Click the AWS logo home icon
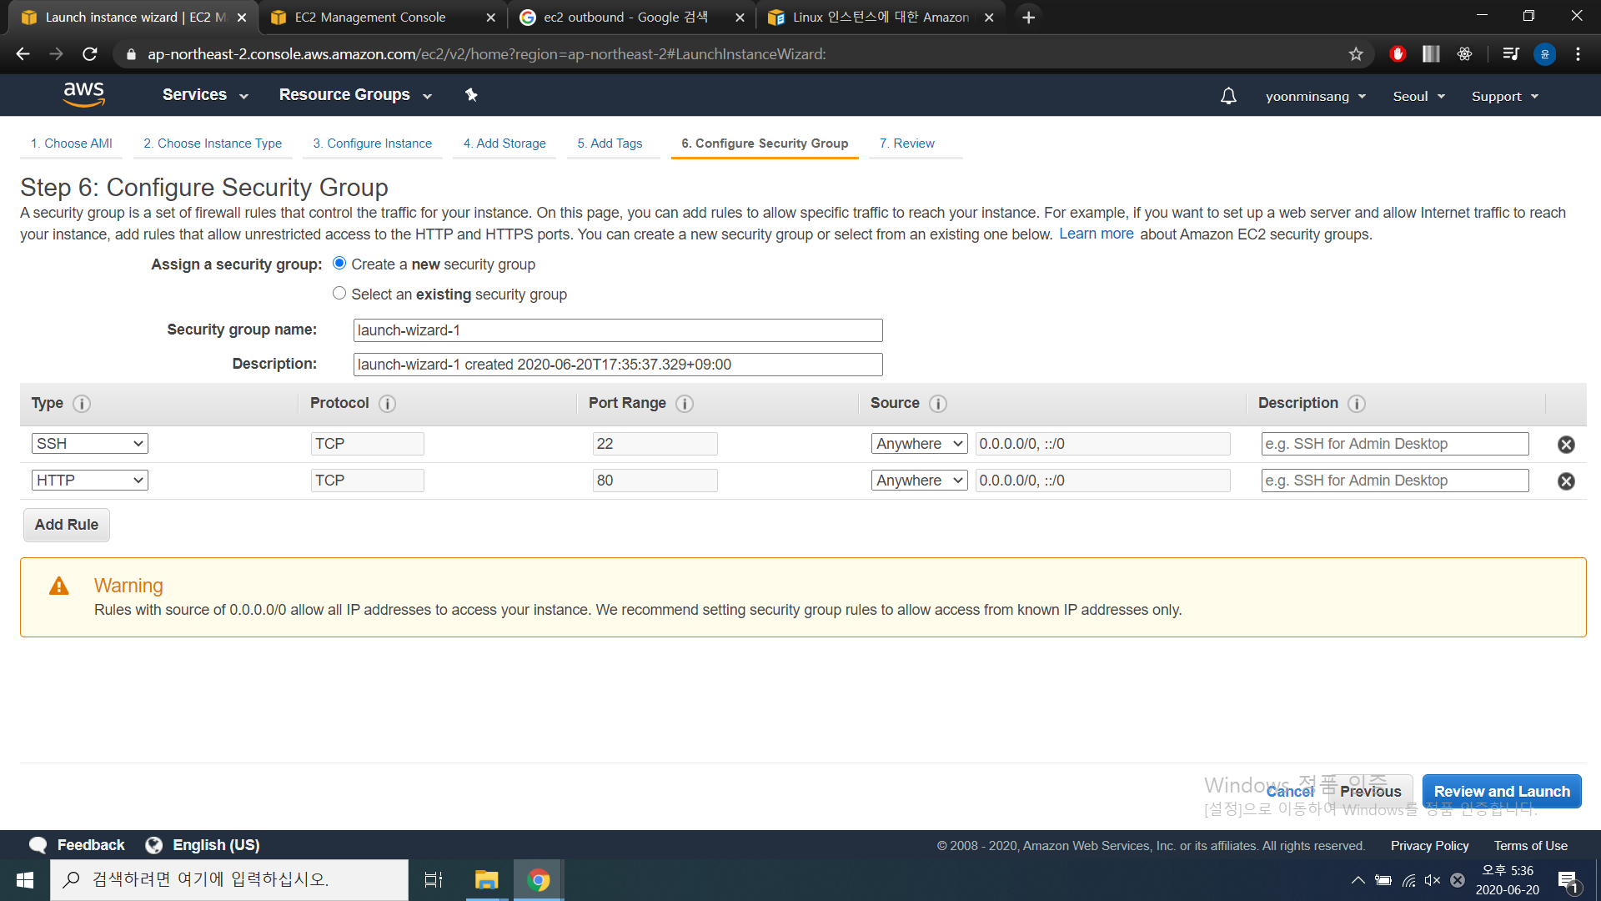The height and width of the screenshot is (901, 1601). 83,94
